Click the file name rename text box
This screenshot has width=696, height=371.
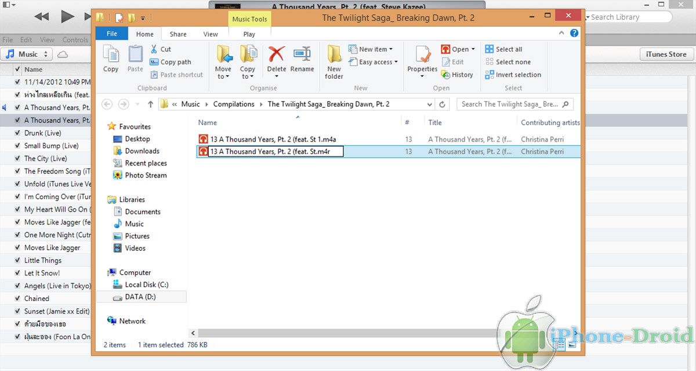click(x=276, y=152)
